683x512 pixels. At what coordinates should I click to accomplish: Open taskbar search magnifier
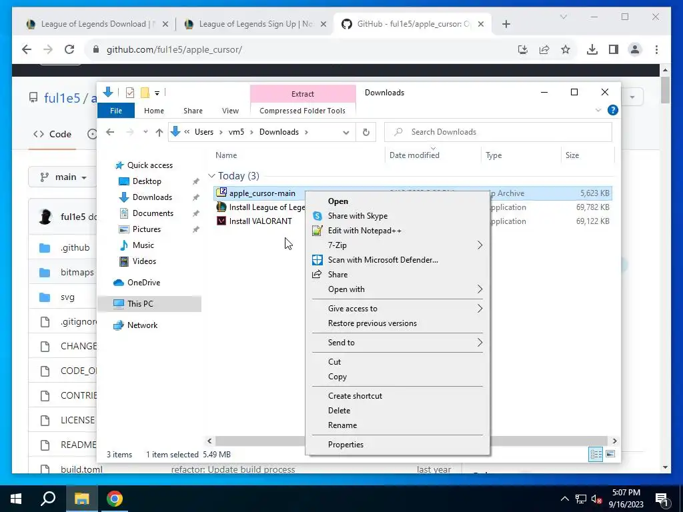[x=48, y=499]
